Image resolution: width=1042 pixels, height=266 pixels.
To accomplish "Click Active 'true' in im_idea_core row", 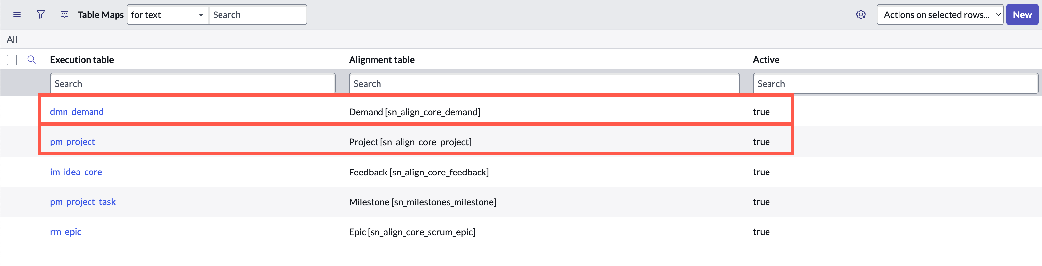I will pos(761,172).
